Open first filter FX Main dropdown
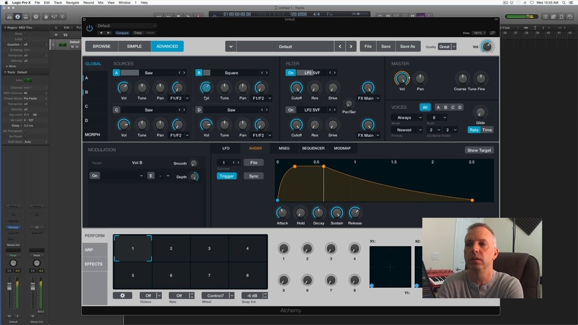This screenshot has height=325, width=578. pos(368,98)
